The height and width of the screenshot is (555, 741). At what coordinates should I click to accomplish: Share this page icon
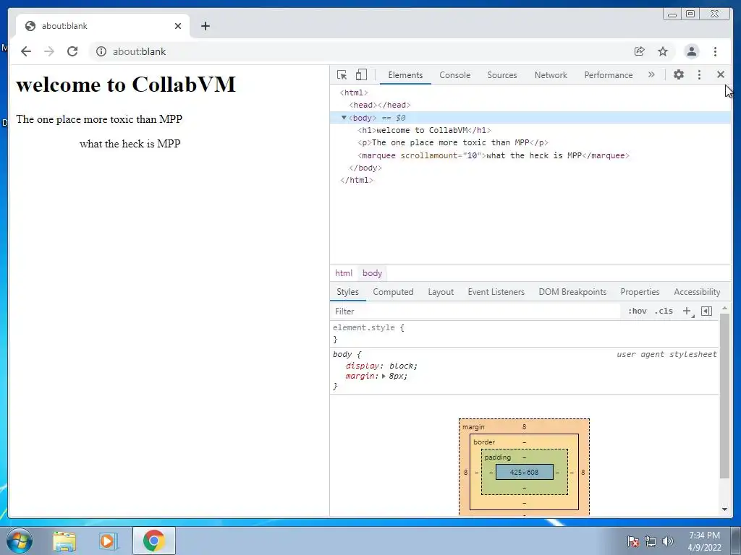coord(640,51)
